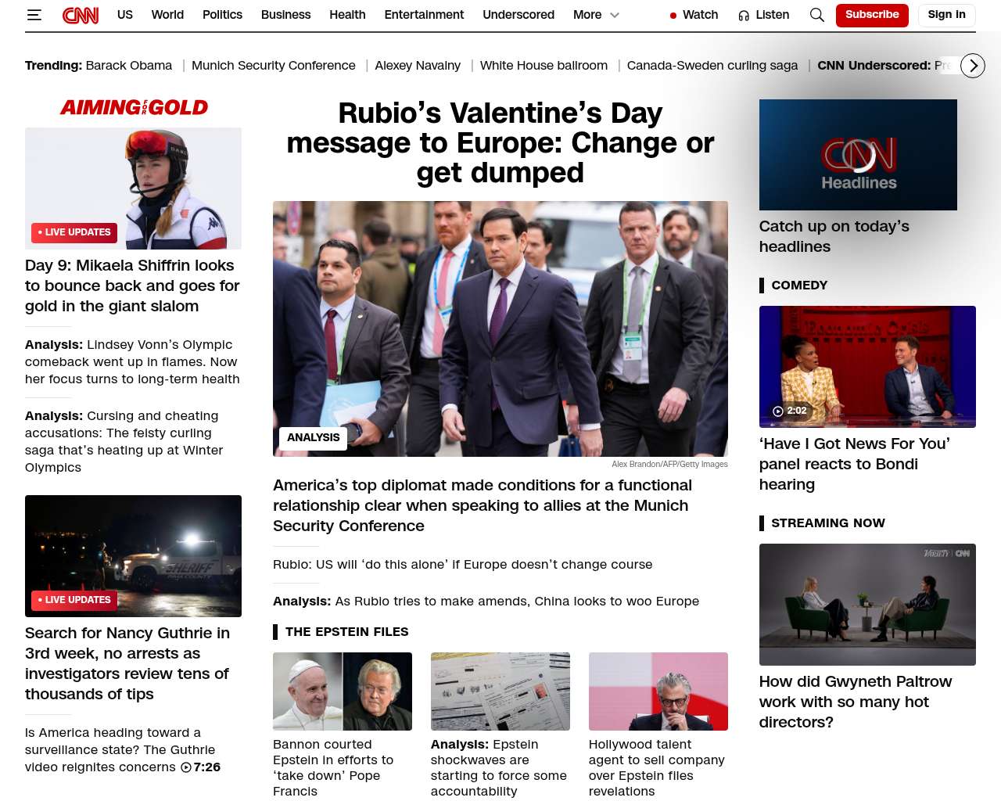Open Rubio's Valentine's Day headline
The height and width of the screenshot is (801, 1001).
click(500, 143)
